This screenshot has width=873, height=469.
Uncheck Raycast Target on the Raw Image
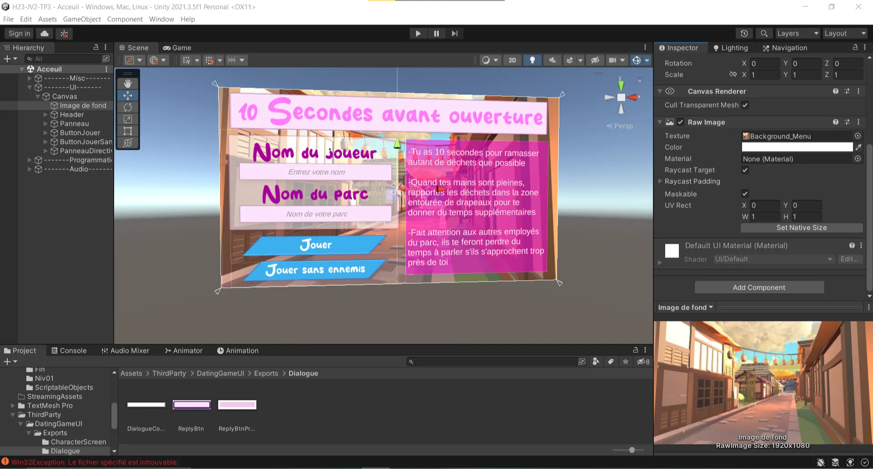745,170
